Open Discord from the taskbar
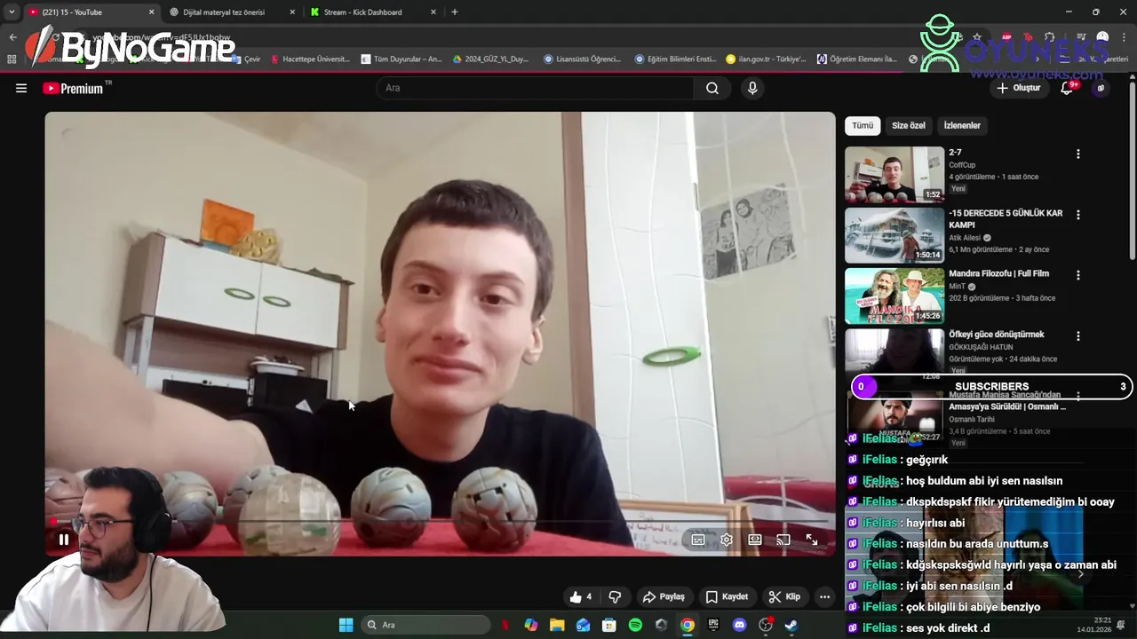Screen dimensions: 1137x639 point(739,625)
